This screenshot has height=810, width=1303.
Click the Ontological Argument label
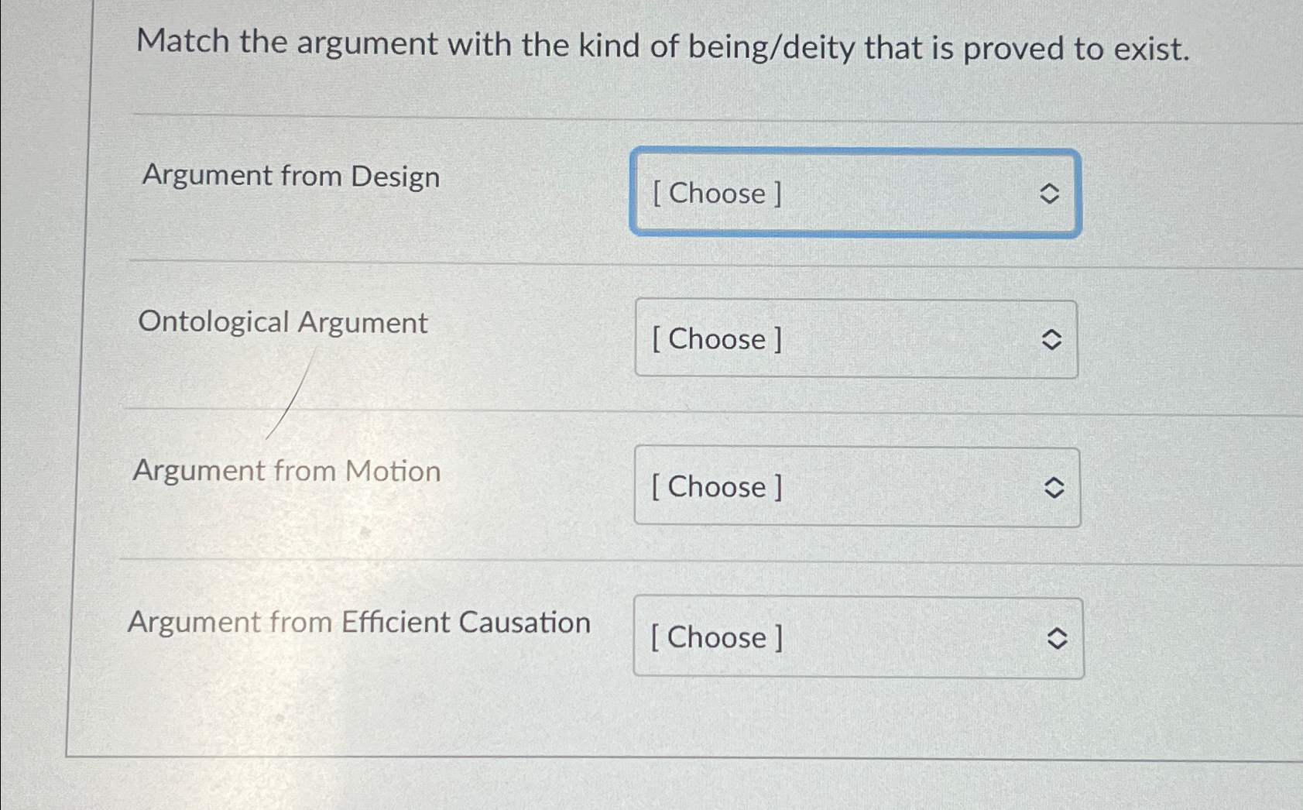pos(282,322)
